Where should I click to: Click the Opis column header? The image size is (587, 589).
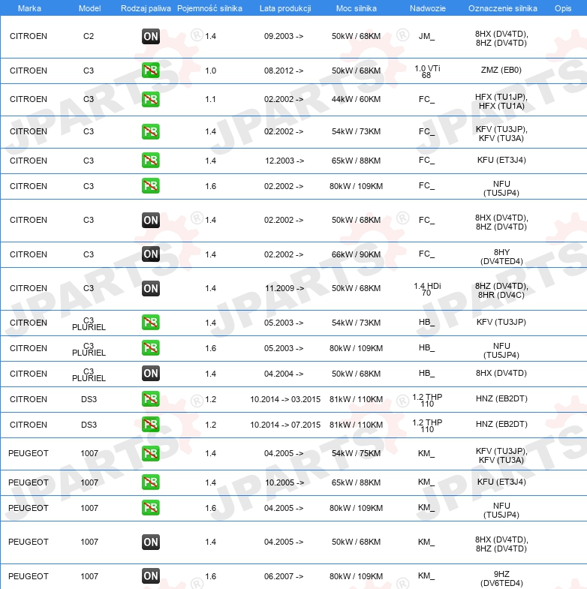[563, 8]
